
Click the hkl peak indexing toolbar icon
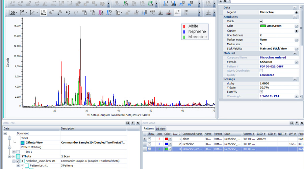point(151,4)
